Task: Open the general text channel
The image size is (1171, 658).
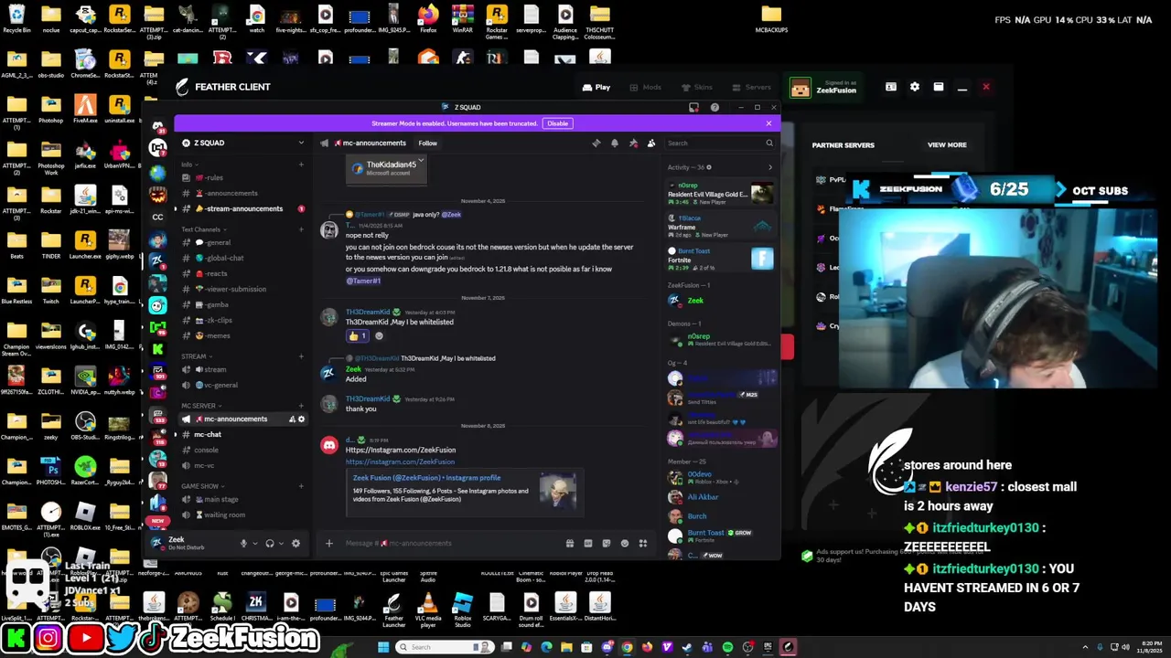Action: (x=242, y=243)
